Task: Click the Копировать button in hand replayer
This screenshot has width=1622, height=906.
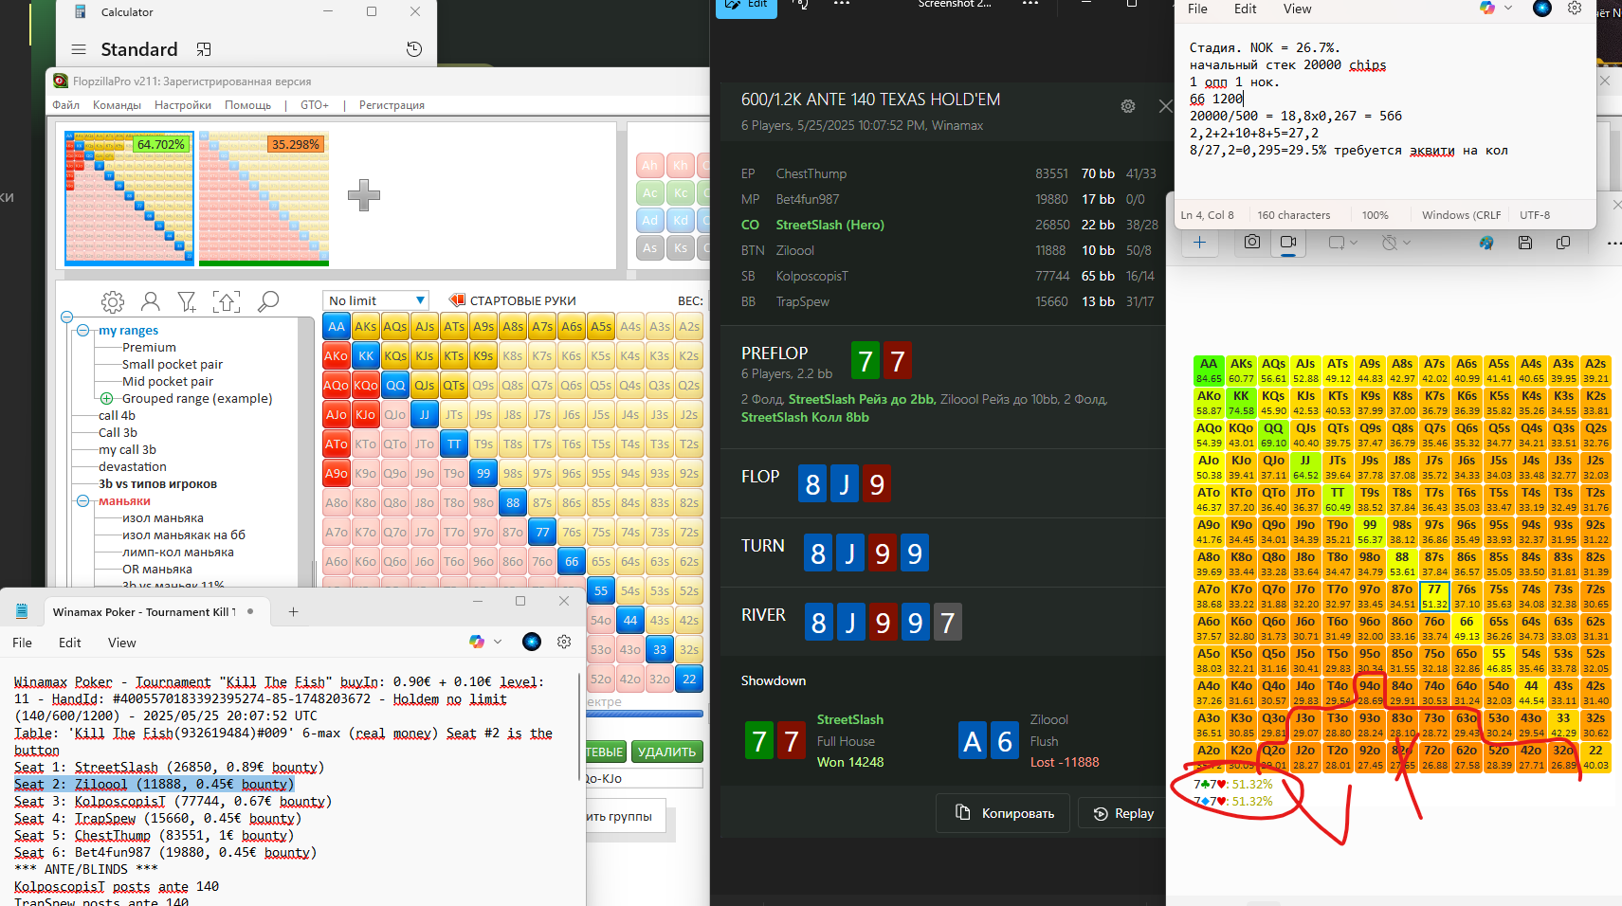Action: pyautogui.click(x=1003, y=813)
